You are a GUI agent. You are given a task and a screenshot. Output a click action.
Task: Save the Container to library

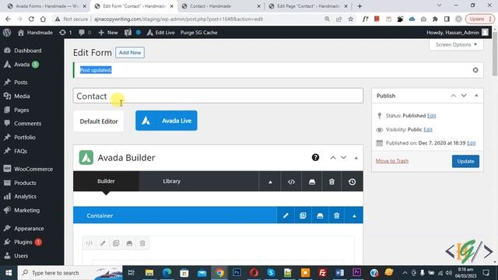point(320,215)
